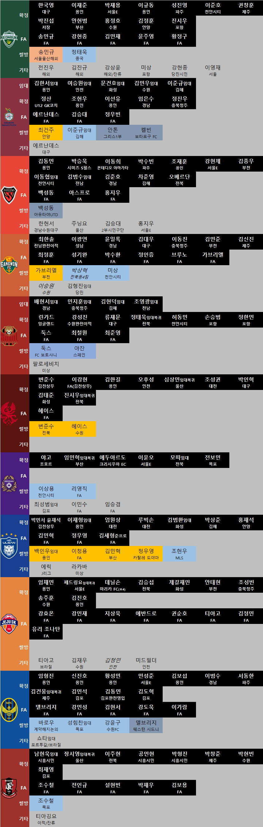Screen dimensions: 263x827
Task: Click the 이강현 FA(김천상무) cell
Action: click(x=79, y=382)
